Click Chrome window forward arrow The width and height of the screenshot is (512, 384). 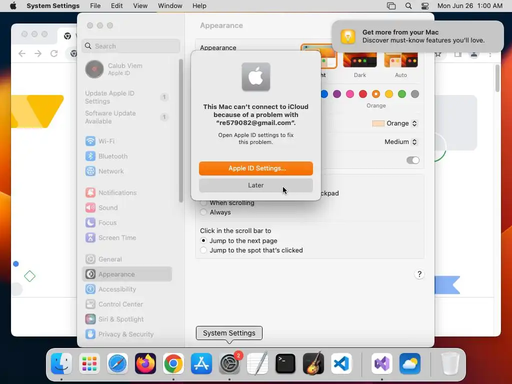coord(38,53)
